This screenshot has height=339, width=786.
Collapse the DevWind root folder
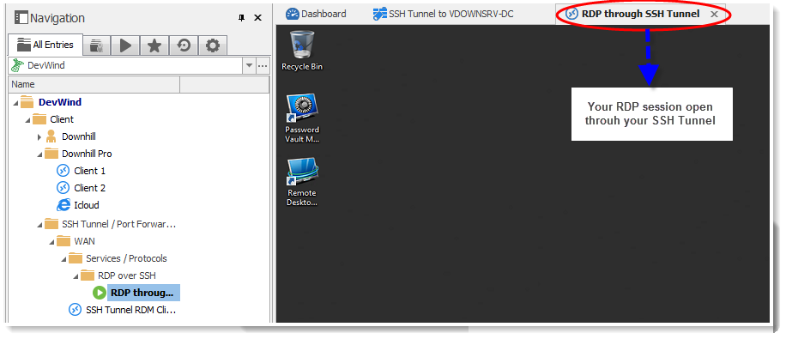[x=16, y=103]
